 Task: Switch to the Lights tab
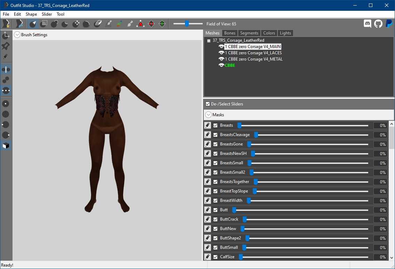pos(285,33)
